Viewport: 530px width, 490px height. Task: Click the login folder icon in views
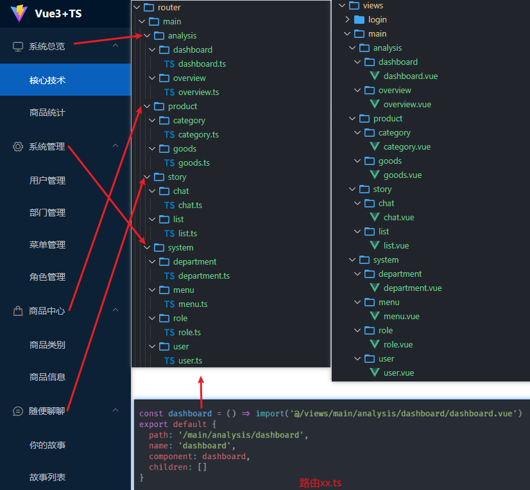[359, 20]
